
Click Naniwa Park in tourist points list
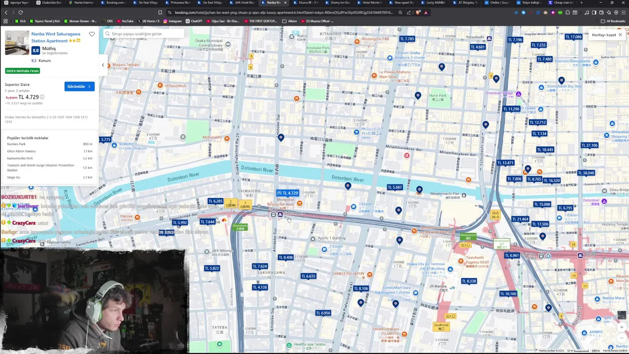pos(16,144)
